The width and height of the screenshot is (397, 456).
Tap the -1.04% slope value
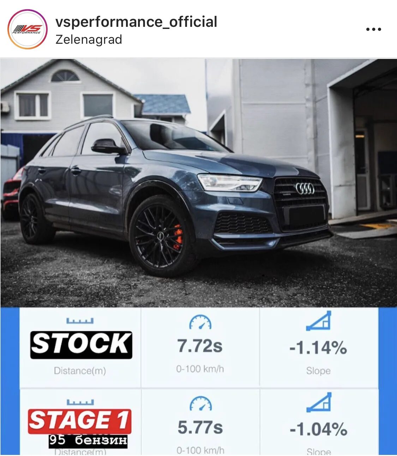coord(319,430)
